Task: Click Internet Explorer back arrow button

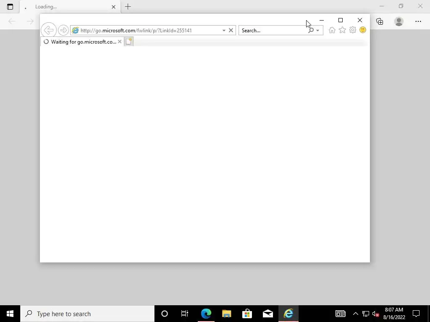Action: point(49,30)
